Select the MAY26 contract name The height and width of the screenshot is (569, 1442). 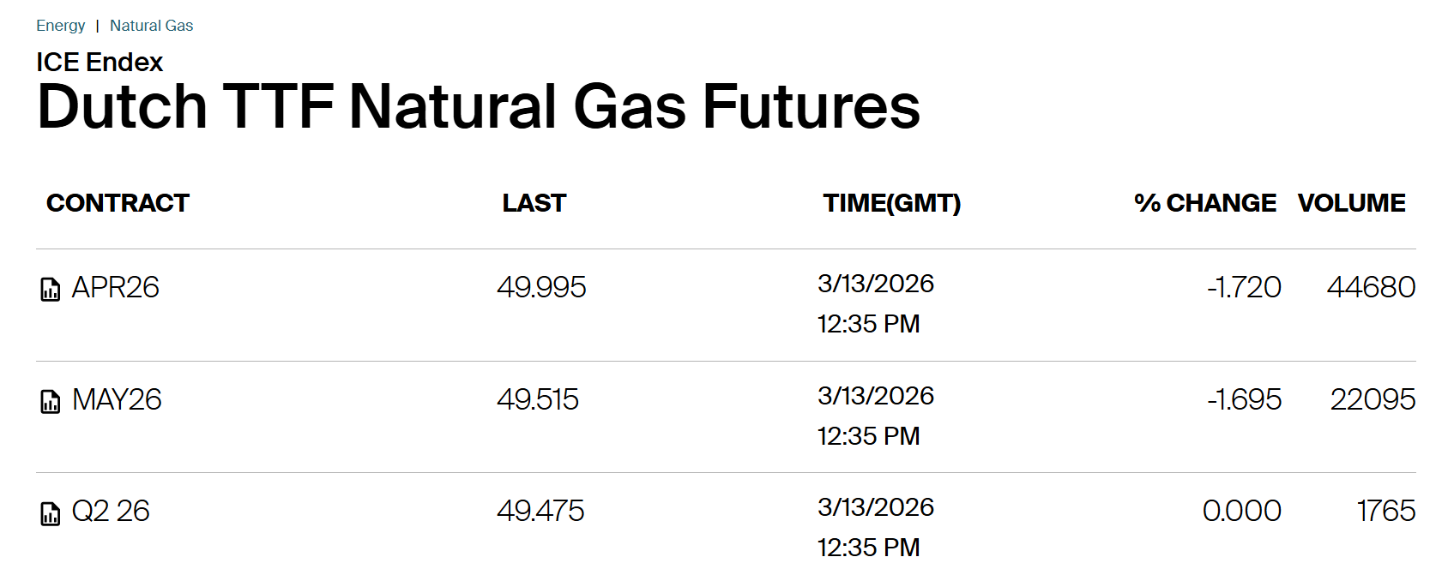click(117, 399)
